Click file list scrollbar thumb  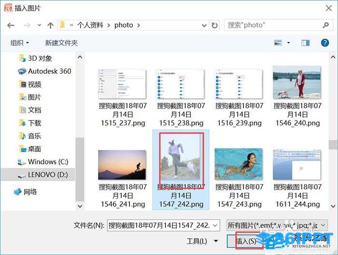point(333,145)
